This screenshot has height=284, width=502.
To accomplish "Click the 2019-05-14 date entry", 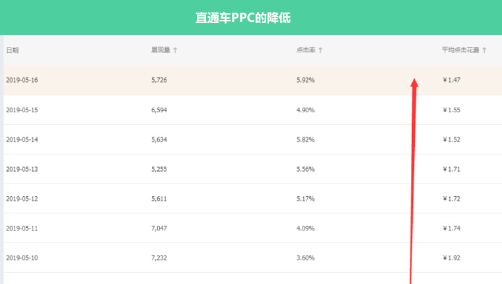I will (x=22, y=139).
